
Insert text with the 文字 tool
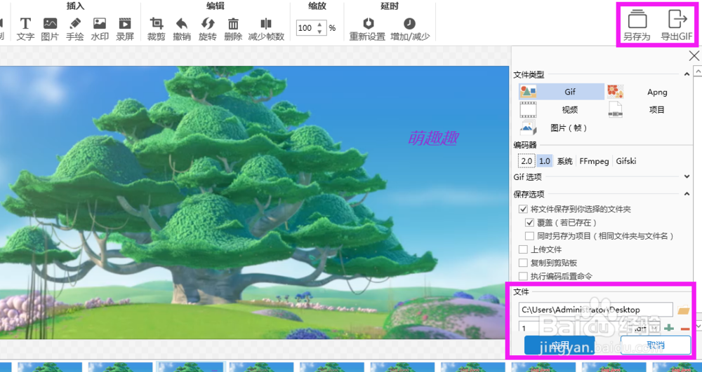coord(25,29)
